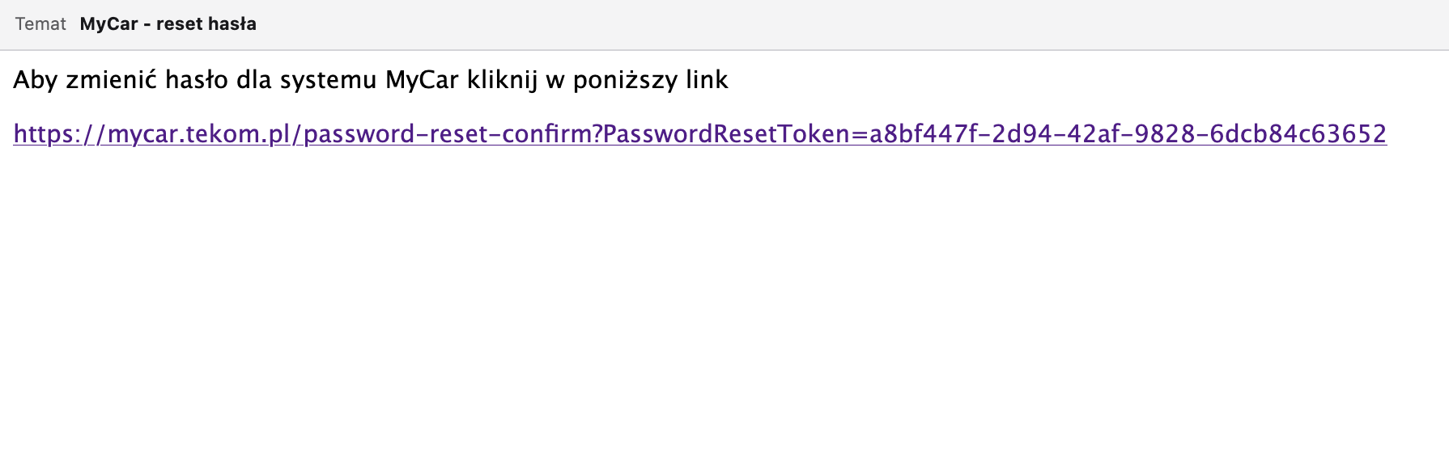The image size is (1449, 464).
Task: Open the mycar.tekom.pl password reset link
Action: click(699, 133)
